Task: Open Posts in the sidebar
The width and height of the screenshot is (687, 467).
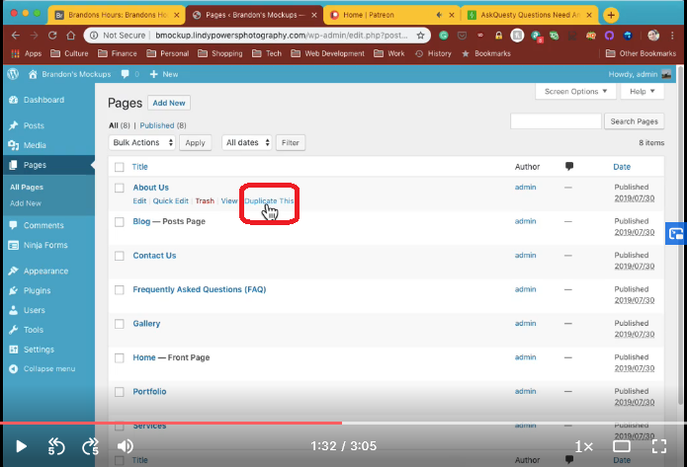Action: [x=34, y=125]
